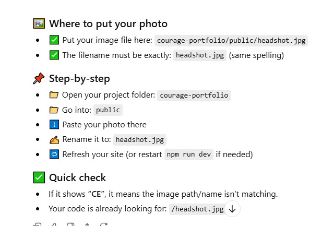Click the picture icon beside the photo heading
Image resolution: width=334 pixels, height=226 pixels.
(39, 23)
